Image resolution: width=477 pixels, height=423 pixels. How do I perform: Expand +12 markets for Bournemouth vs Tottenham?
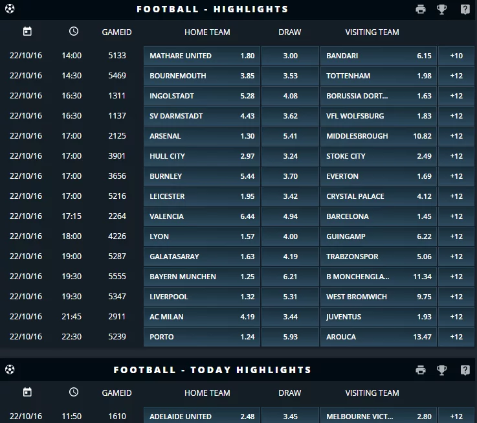pos(456,76)
